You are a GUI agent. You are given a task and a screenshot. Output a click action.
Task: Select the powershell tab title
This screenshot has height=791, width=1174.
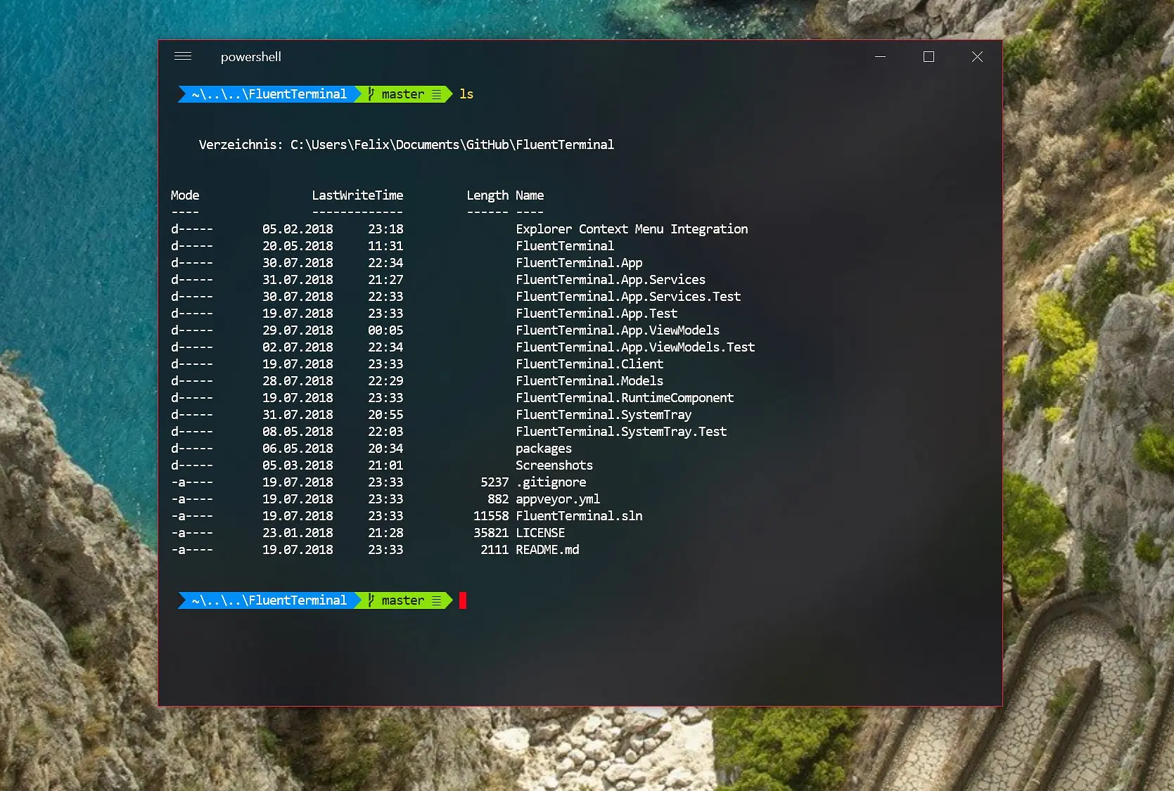250,56
